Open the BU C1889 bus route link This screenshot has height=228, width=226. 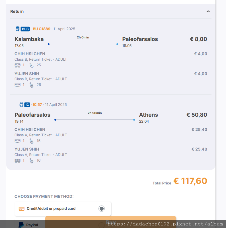click(42, 29)
